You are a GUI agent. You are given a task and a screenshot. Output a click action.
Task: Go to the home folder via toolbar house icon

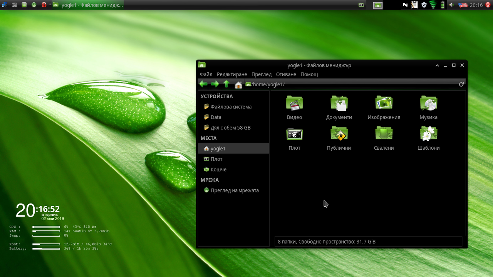pos(238,85)
